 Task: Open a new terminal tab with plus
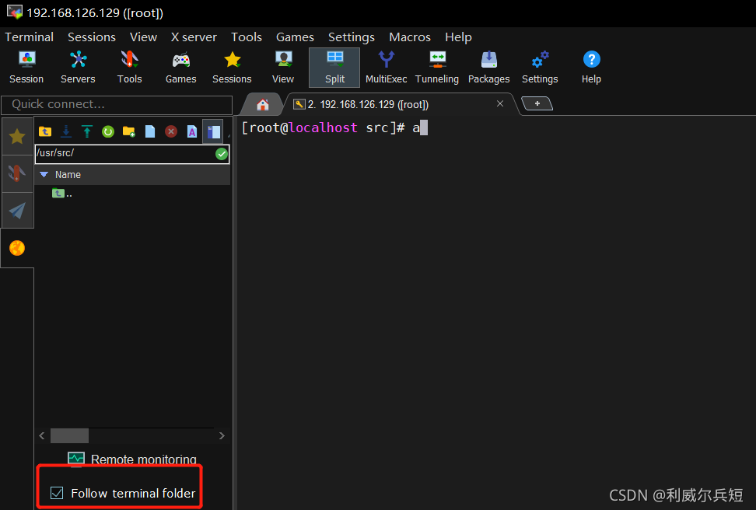[537, 103]
